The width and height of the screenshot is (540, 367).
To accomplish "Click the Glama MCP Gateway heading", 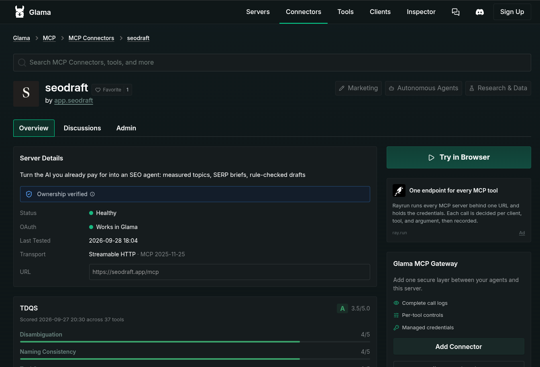I will click(x=425, y=264).
